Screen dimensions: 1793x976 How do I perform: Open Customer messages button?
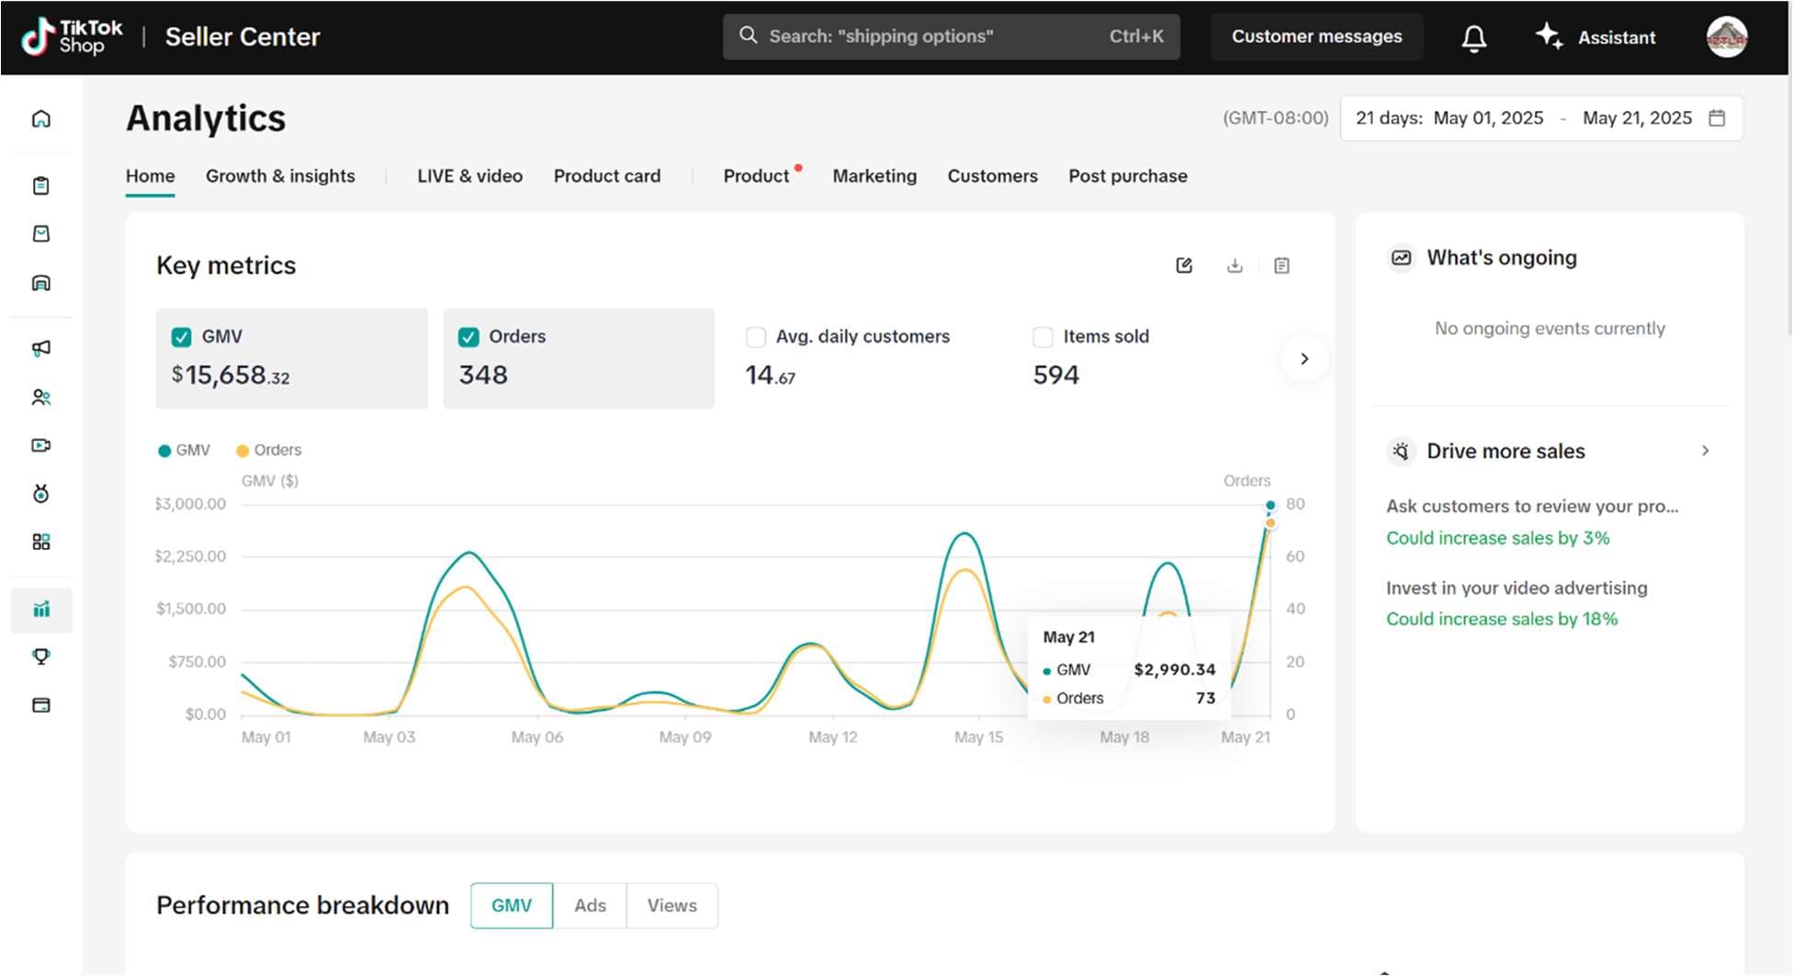[x=1316, y=37]
